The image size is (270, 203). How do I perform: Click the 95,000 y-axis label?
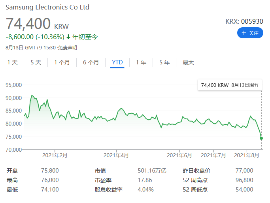click(x=14, y=85)
